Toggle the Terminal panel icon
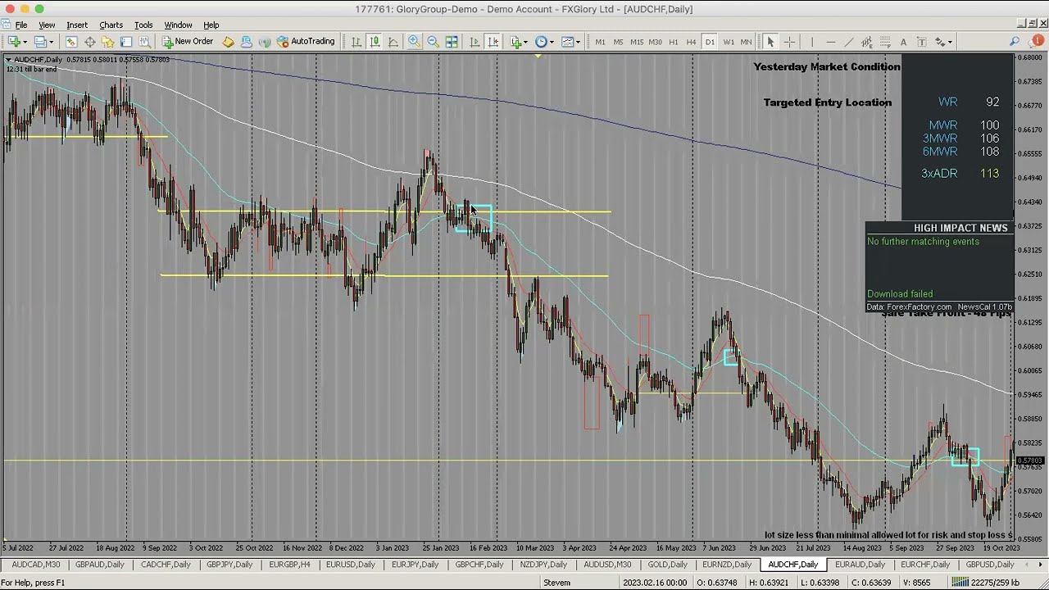Screen dimensions: 1049x590 [126, 42]
